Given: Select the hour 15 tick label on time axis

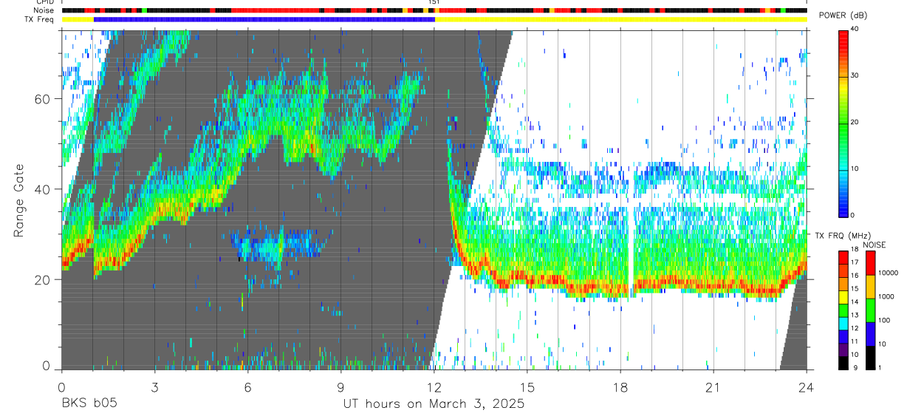Looking at the screenshot, I should [527, 386].
